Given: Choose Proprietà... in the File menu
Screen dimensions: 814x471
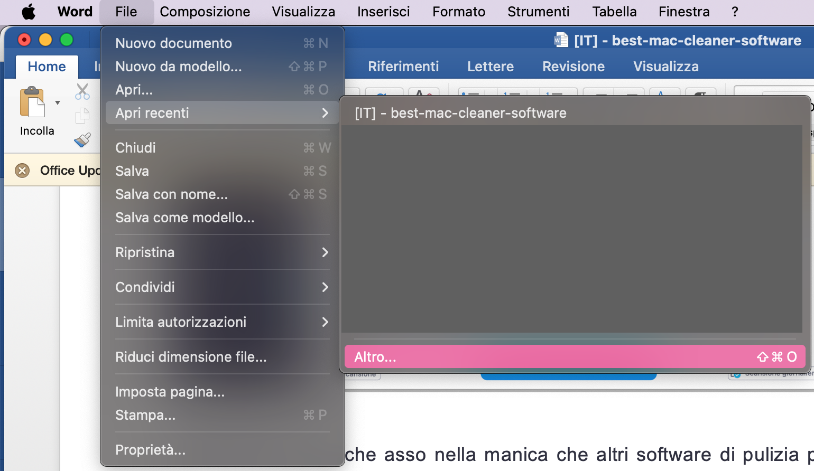Looking at the screenshot, I should point(222,450).
